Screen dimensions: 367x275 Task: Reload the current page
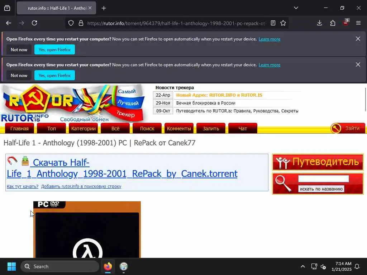[x=34, y=23]
